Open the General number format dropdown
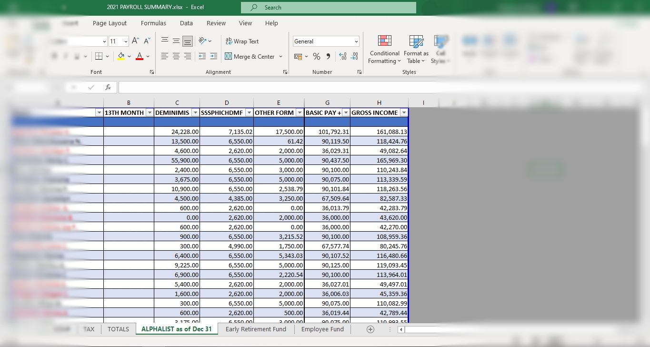This screenshot has height=347, width=650. tap(356, 41)
